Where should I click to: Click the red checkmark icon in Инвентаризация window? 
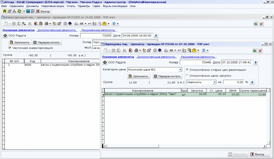261,24
